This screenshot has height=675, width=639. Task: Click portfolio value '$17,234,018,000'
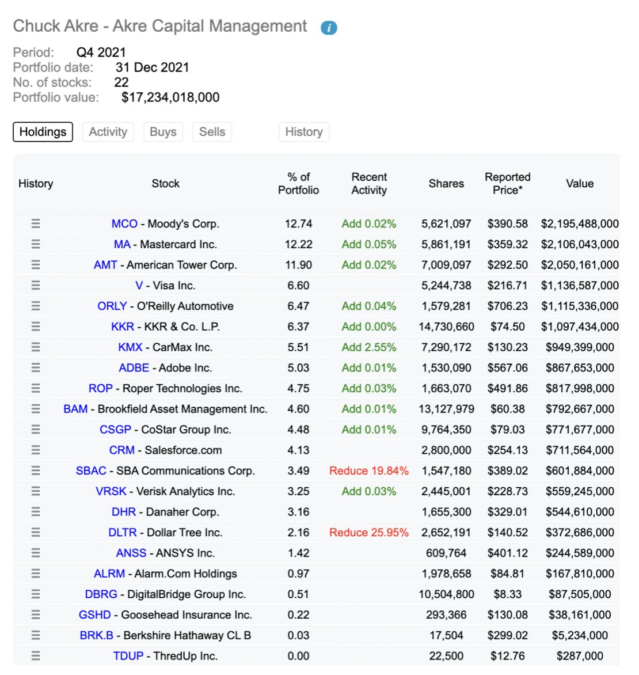170,97
